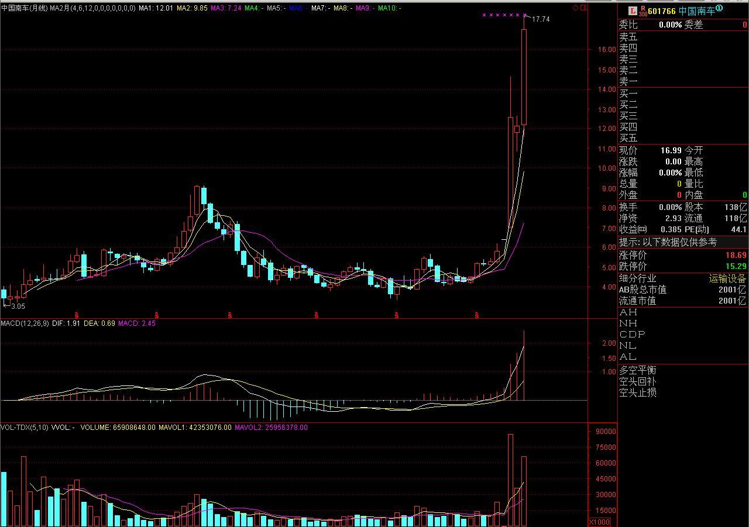Click the MAVOL1: 42353076.00 value
The height and width of the screenshot is (527, 749).
click(195, 428)
